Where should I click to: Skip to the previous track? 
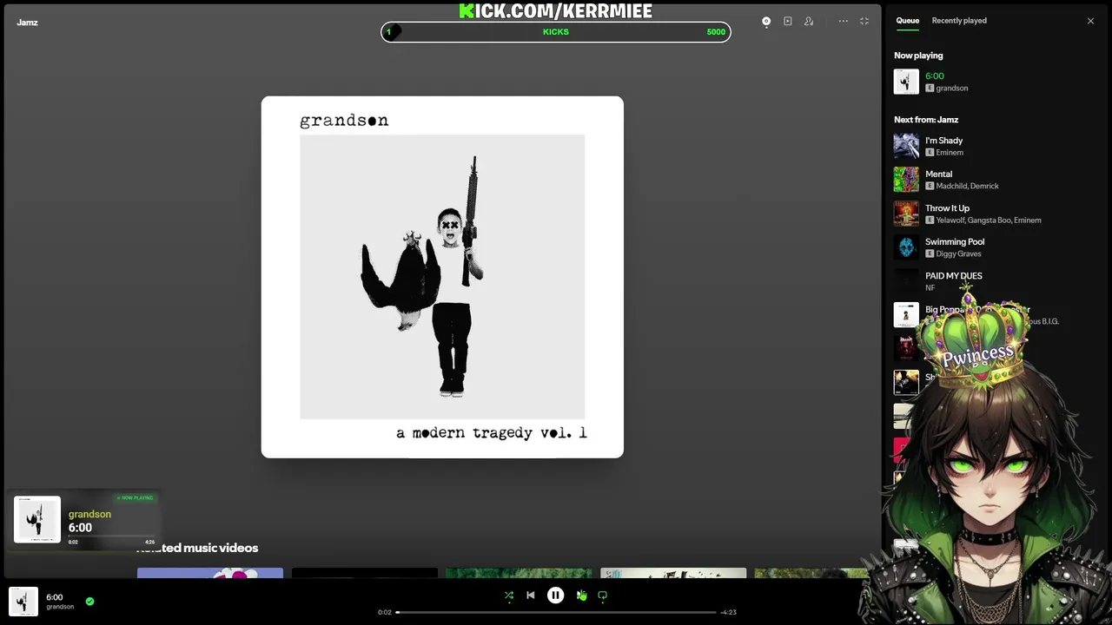coord(531,595)
